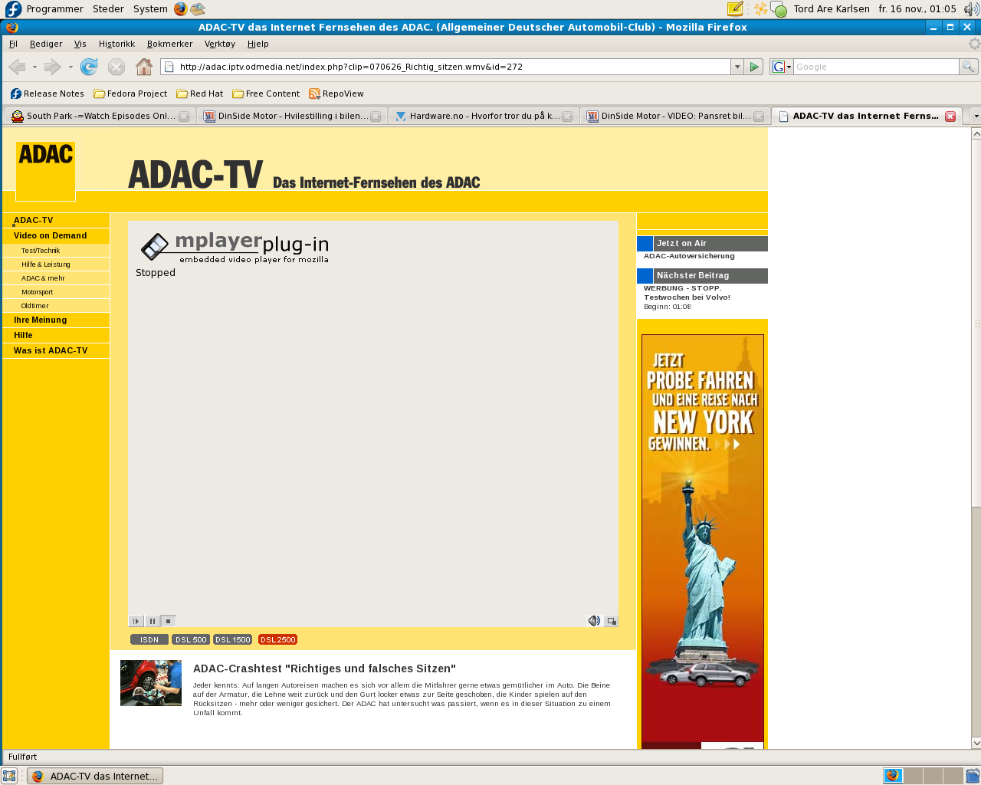Viewport: 981px width, 785px height.
Task: Open the Programmer panel menu
Action: coord(54,9)
